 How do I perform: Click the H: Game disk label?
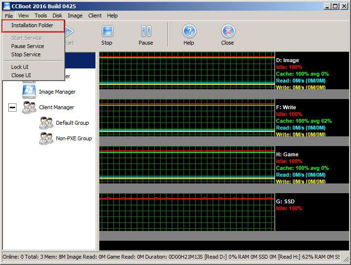point(287,154)
